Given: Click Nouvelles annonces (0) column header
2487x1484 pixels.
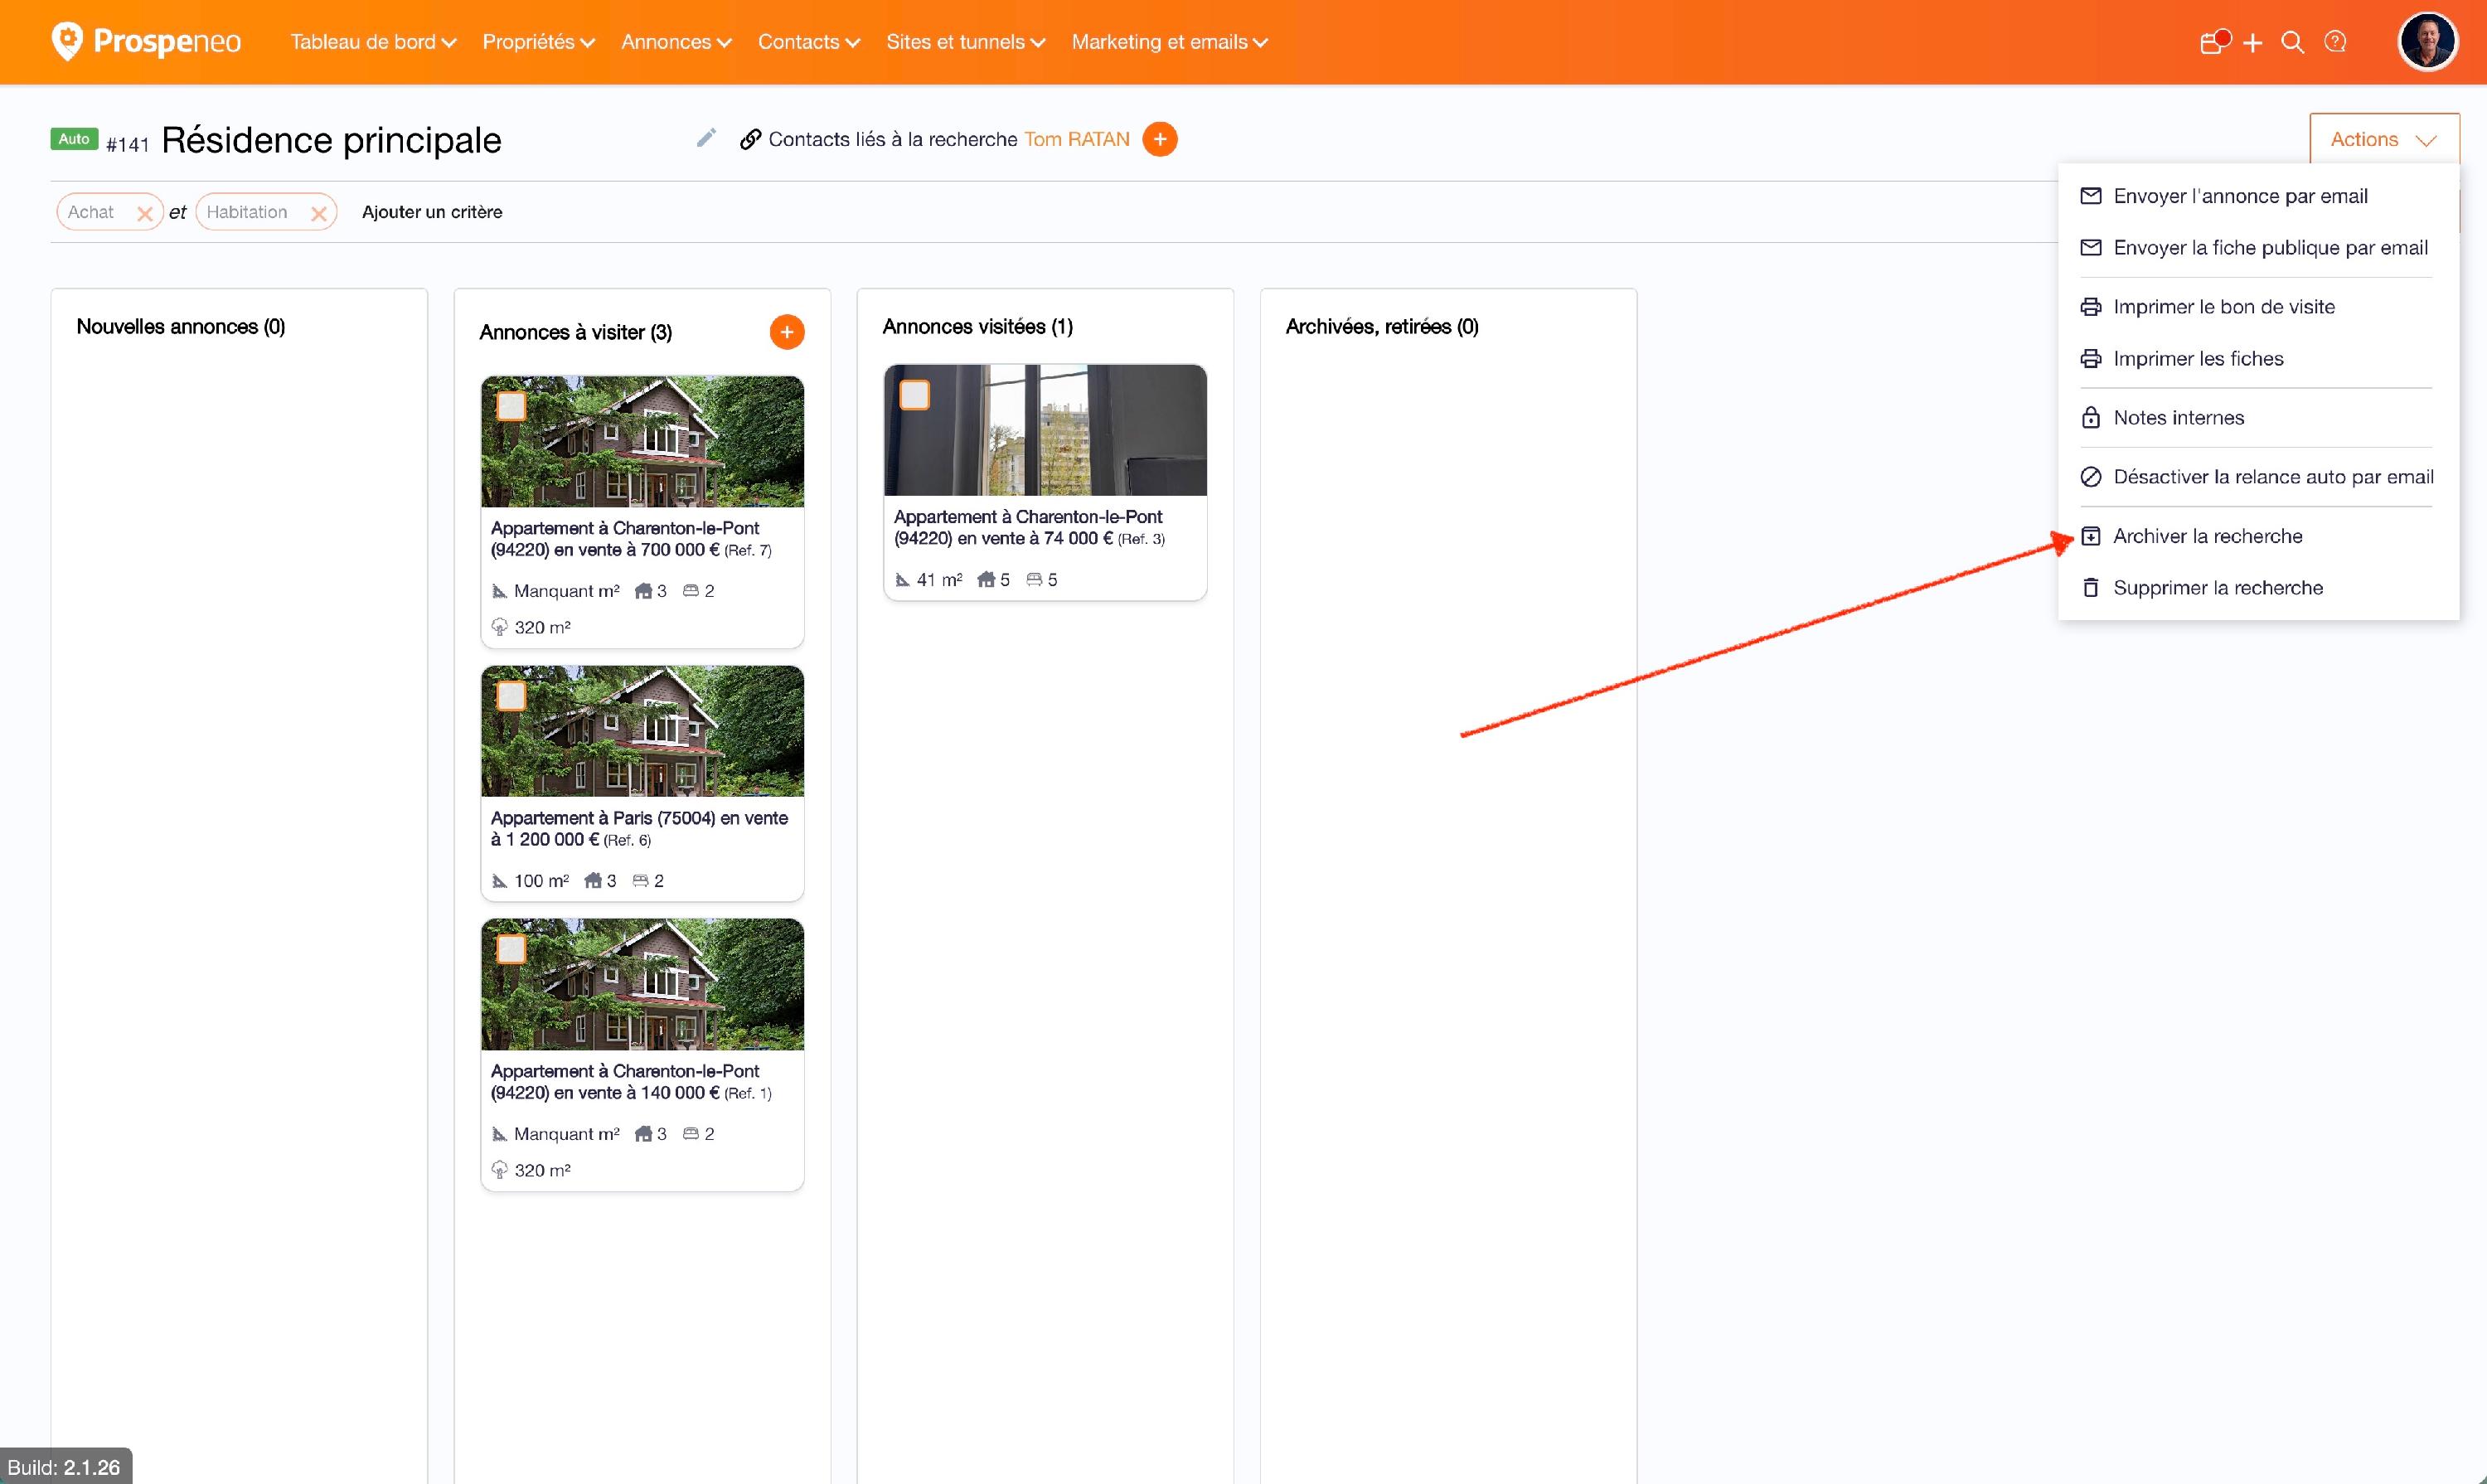Looking at the screenshot, I should pyautogui.click(x=181, y=326).
